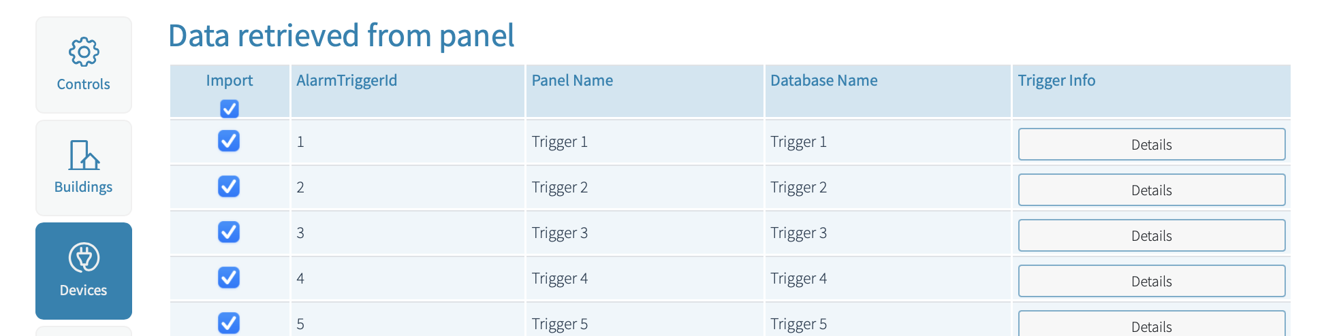Toggle Import checkbox for Trigger 3
Viewport: 1339px width, 336px height.
229,232
